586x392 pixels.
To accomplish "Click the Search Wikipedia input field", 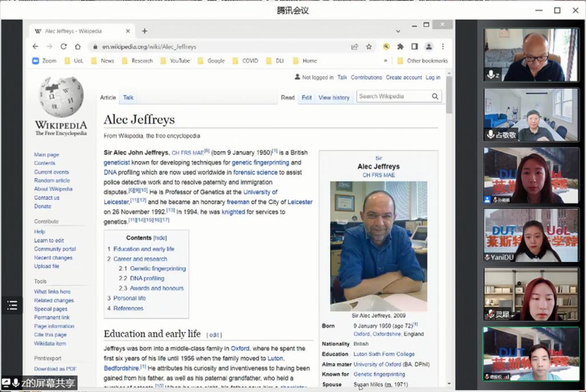I will pyautogui.click(x=393, y=96).
